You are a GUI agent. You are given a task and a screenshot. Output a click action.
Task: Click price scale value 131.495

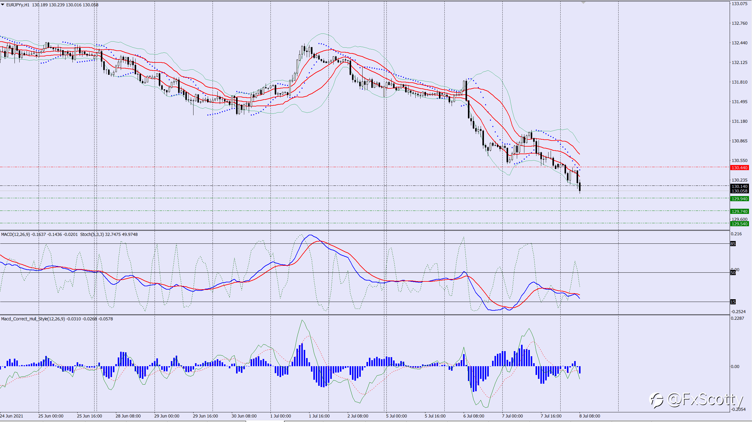coord(740,102)
